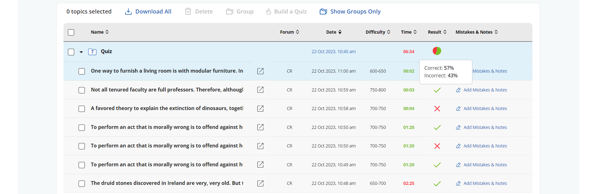The width and height of the screenshot is (589, 194).
Task: Sort the table by Difficulty column
Action: 377,32
